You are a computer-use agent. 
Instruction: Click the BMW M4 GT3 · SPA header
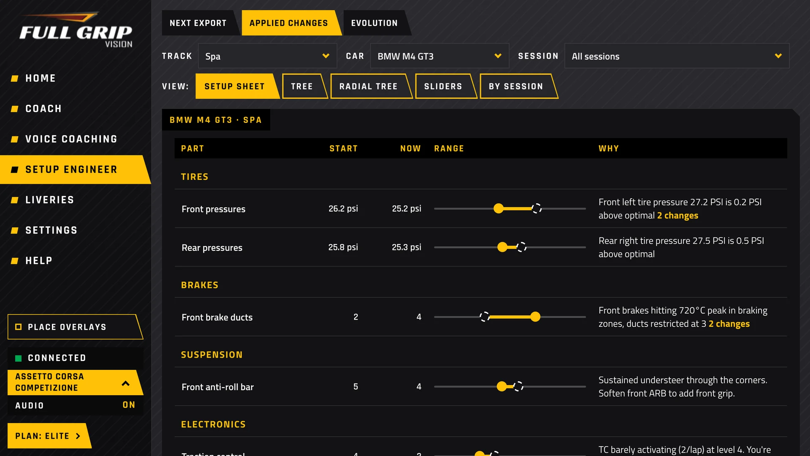[216, 120]
